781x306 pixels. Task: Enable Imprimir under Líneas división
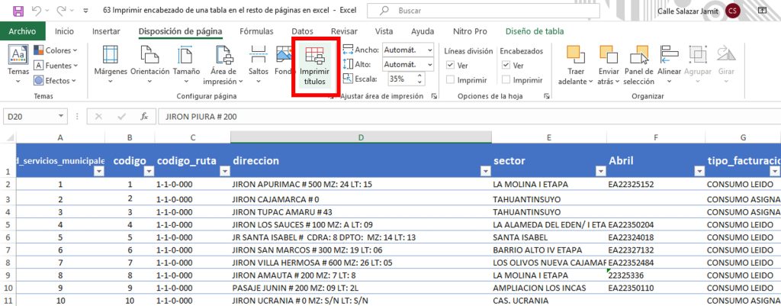pos(450,80)
